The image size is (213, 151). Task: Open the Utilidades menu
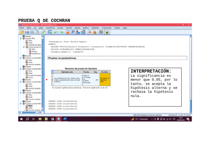(x=95, y=28)
